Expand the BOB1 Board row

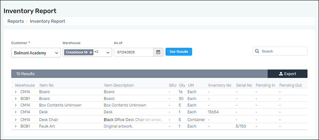coord(16,98)
